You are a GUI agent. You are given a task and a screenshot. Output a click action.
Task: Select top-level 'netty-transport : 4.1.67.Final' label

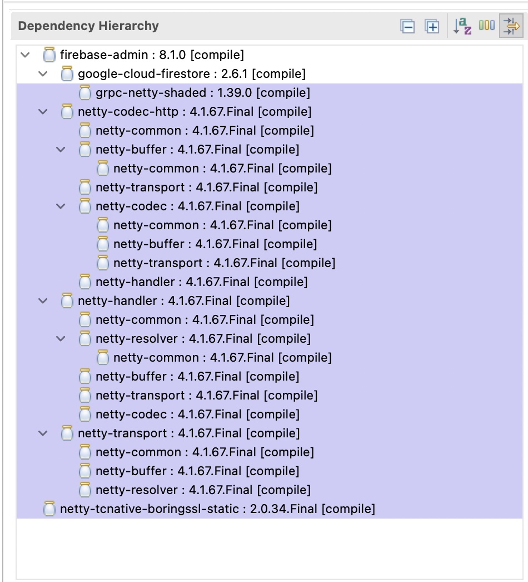click(189, 433)
